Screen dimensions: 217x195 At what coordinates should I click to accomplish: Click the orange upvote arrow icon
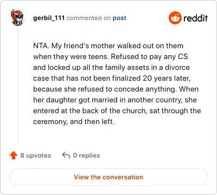14,155
